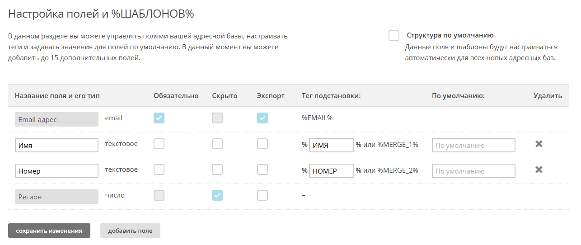The width and height of the screenshot is (581, 245).
Task: Toggle Обязательно checkbox for Имя field
Action: [x=159, y=144]
